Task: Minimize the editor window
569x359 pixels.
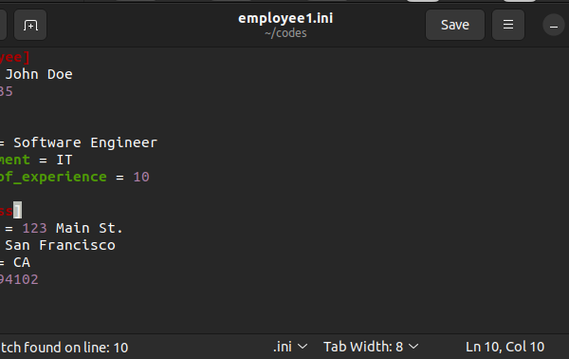Action: 554,26
